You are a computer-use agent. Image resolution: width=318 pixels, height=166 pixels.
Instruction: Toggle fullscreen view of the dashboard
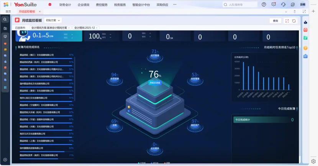[x=287, y=21]
